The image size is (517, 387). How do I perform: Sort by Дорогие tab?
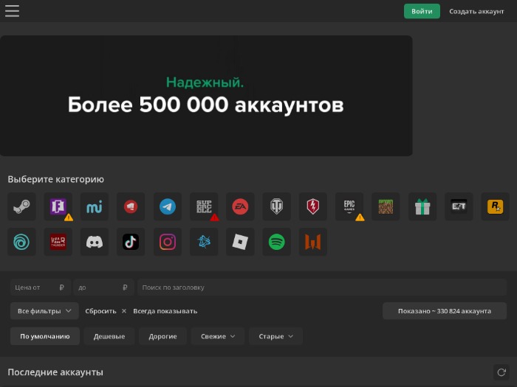[163, 336]
